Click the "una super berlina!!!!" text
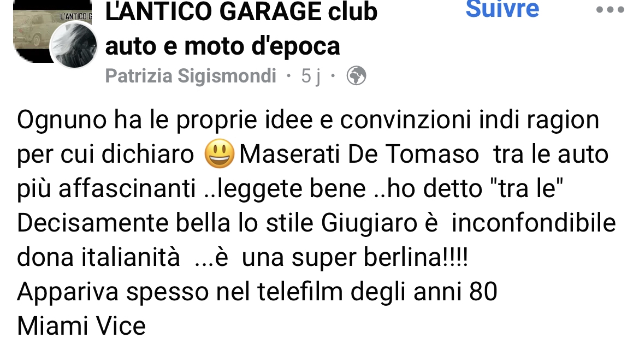 (354, 258)
